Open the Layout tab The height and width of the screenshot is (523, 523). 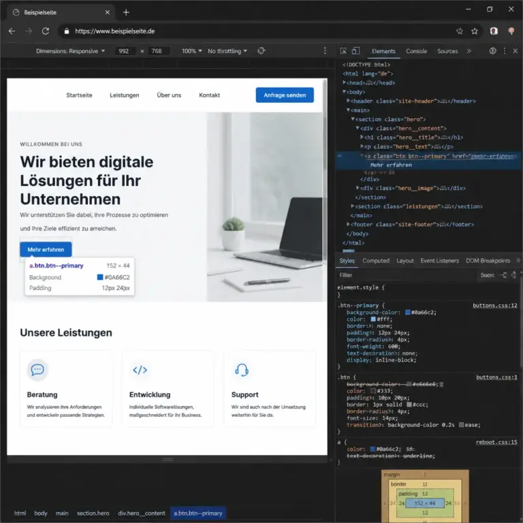pos(405,261)
